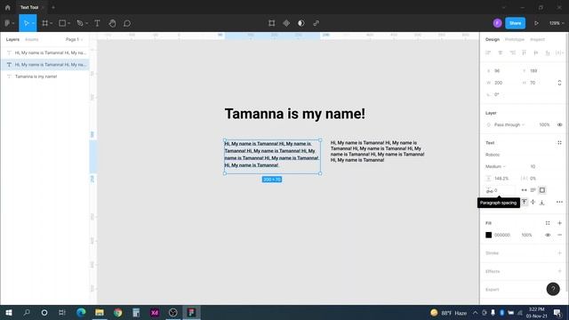The height and width of the screenshot is (320, 569).
Task: Select the Move tool
Action: coord(26,23)
